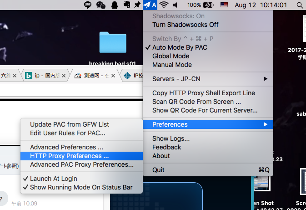Click the browser address bar
306x210 pixels.
point(71,90)
